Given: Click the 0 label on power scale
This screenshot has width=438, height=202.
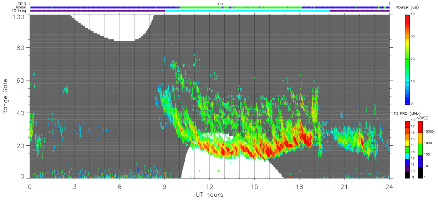Looking at the screenshot, I should coord(412,104).
